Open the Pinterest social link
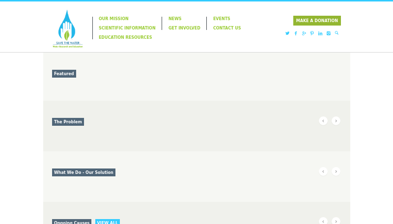This screenshot has width=393, height=224. [312, 33]
